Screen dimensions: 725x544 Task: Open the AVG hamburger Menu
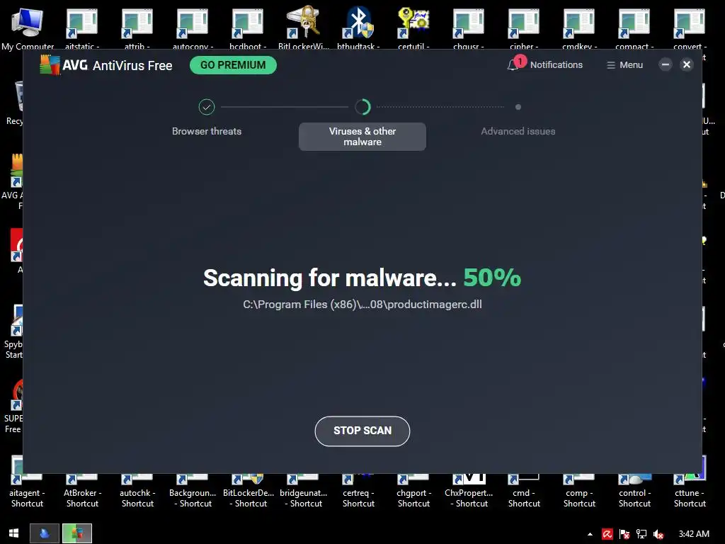coord(624,65)
